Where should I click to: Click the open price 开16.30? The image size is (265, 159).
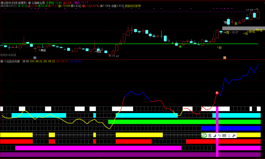pyautogui.click(x=23, y=6)
